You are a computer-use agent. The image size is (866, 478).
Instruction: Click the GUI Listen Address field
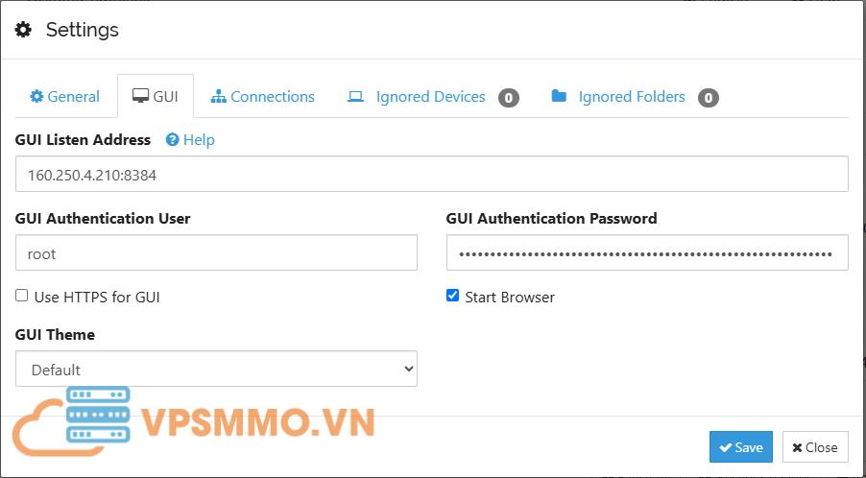coord(431,175)
